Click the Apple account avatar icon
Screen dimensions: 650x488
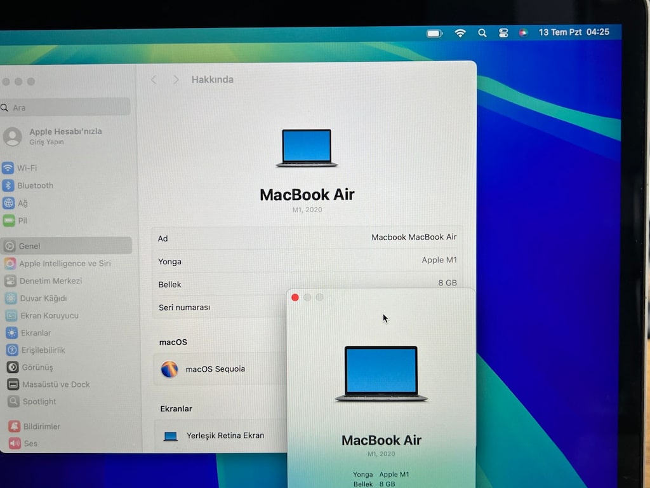[x=13, y=137]
